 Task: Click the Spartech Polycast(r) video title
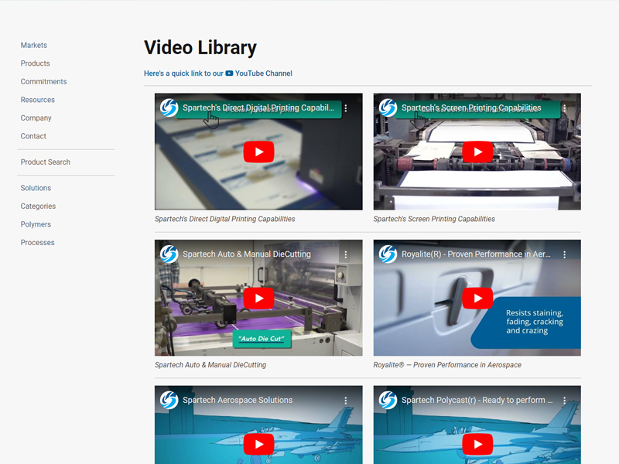[x=477, y=400]
